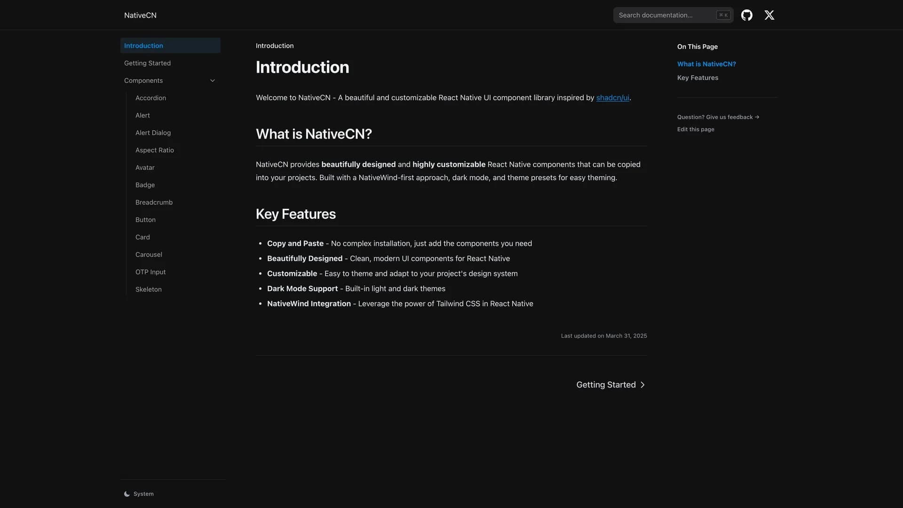The image size is (903, 508).
Task: Navigate to the Carousel component docs
Action: click(x=148, y=254)
